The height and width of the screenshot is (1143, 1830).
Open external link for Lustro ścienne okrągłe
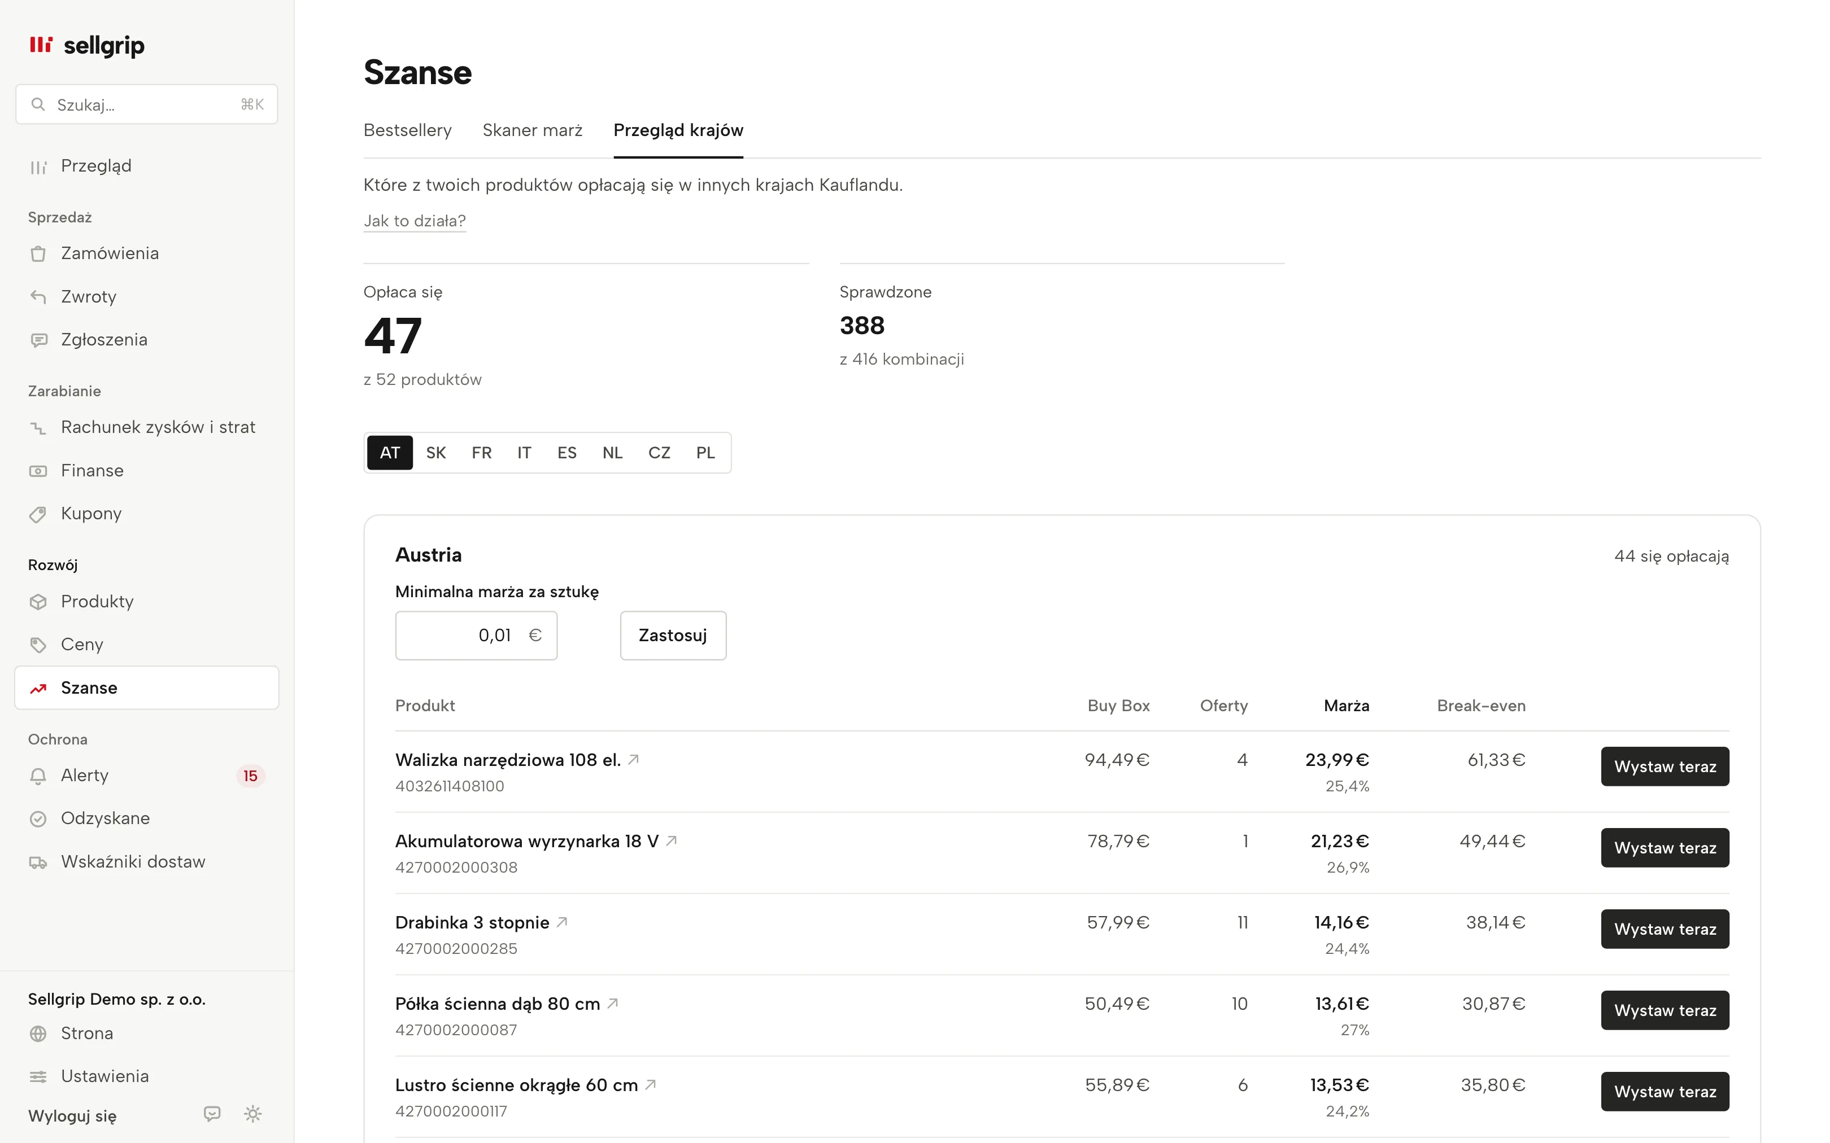(650, 1085)
